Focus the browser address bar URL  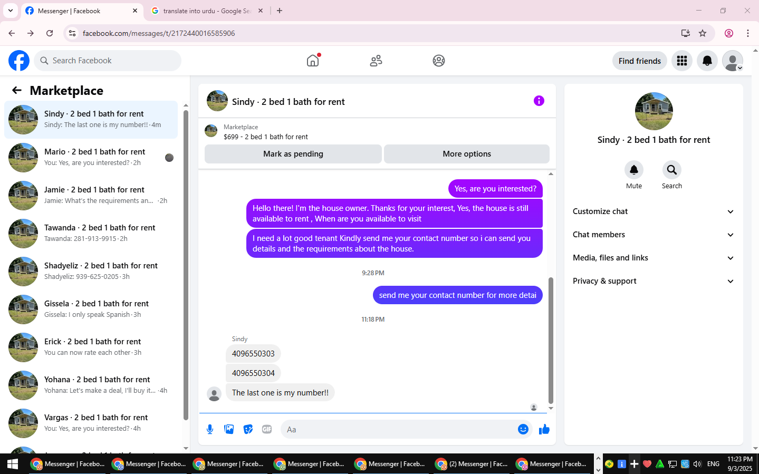coord(159,33)
